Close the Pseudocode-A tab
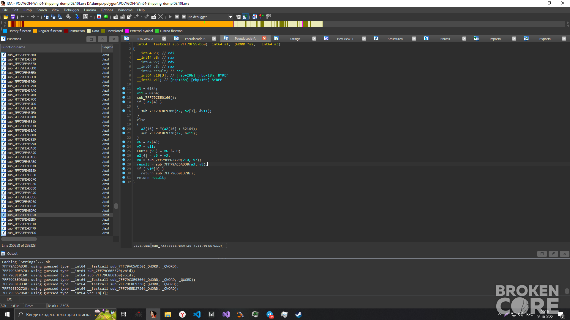 click(264, 39)
